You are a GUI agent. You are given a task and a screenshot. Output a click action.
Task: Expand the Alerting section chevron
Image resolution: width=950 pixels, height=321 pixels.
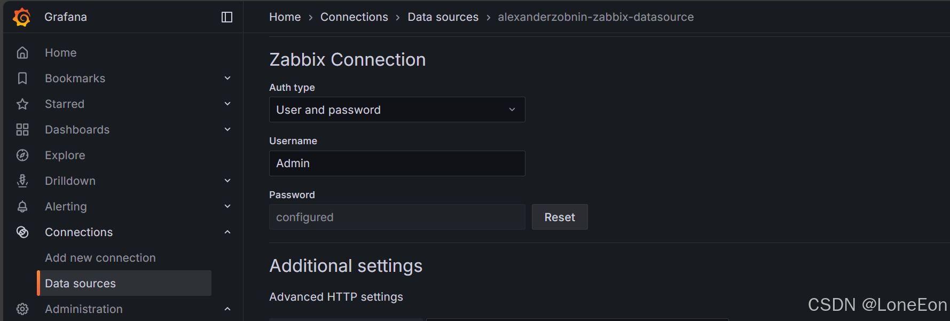click(227, 206)
